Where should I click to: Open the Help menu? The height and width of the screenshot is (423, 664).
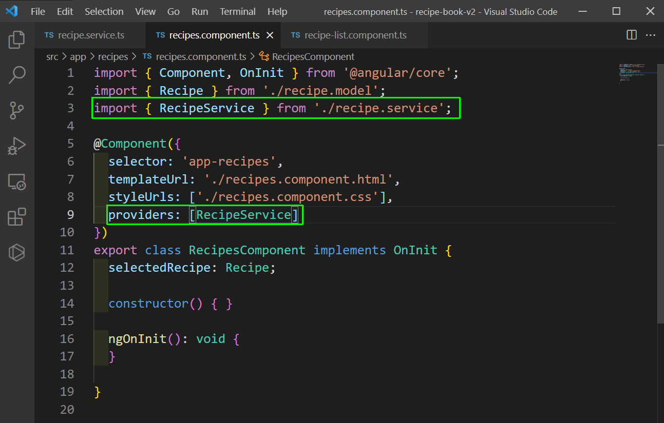pyautogui.click(x=278, y=11)
